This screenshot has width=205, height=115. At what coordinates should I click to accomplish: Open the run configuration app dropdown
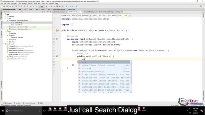click(x=42, y=6)
